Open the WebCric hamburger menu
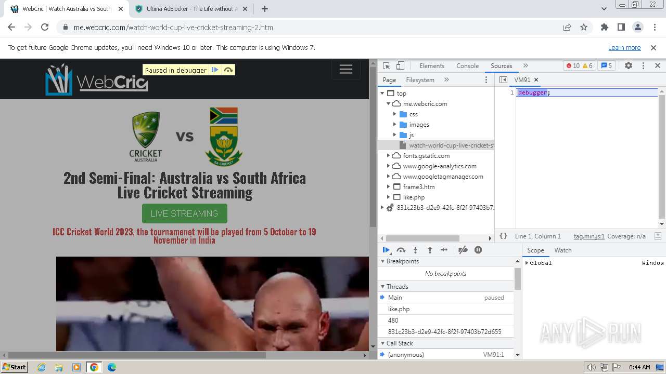 coord(346,69)
